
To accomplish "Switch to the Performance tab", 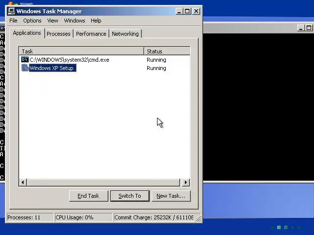I will click(91, 34).
